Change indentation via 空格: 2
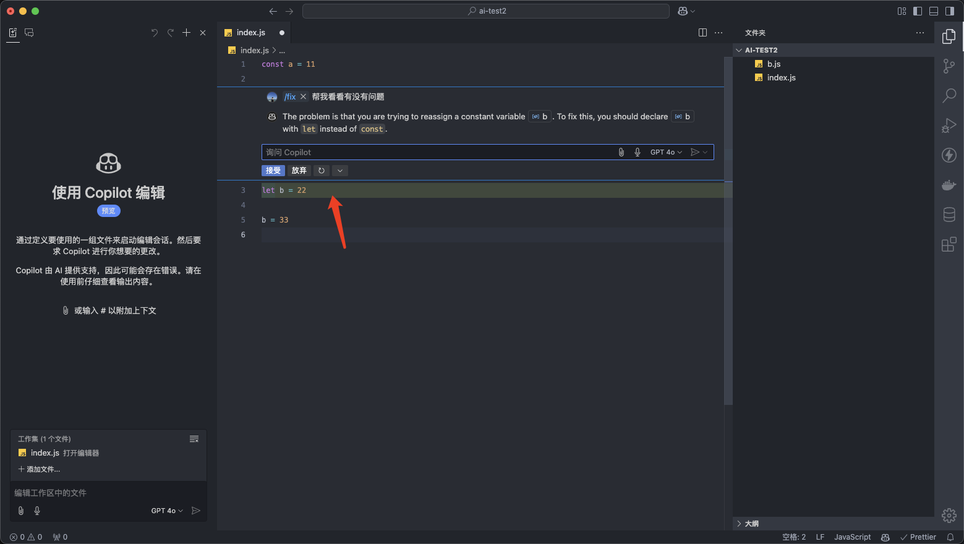Viewport: 964px width, 544px height. pos(794,537)
